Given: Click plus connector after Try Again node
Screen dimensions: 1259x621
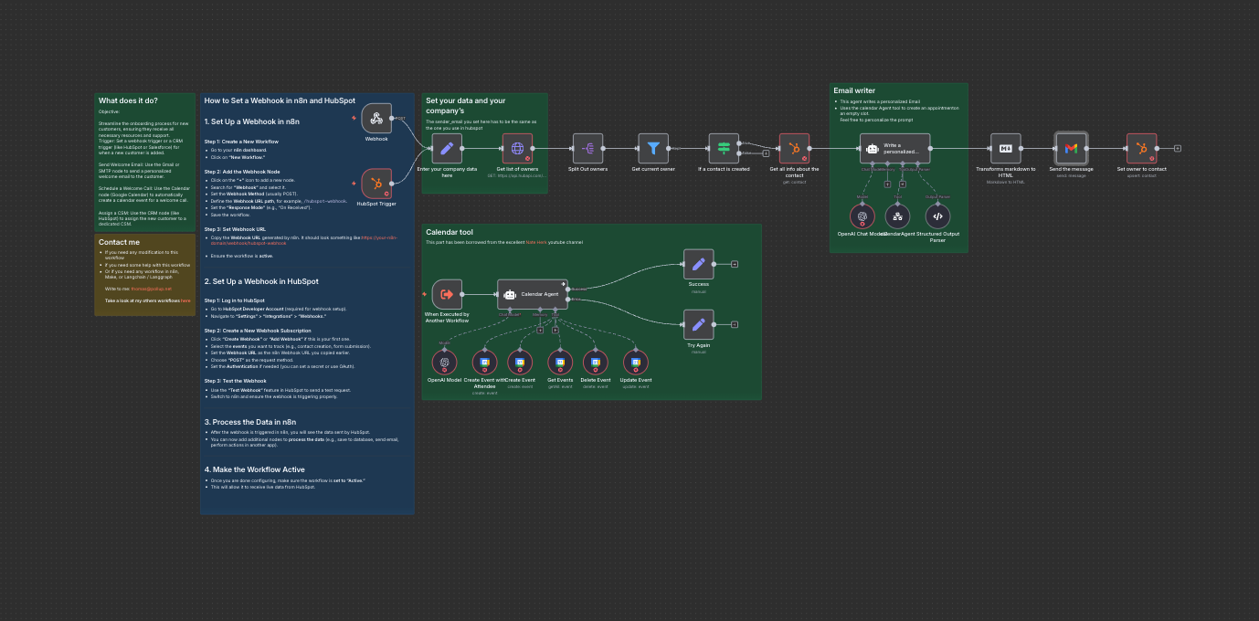Looking at the screenshot, I should tap(735, 324).
